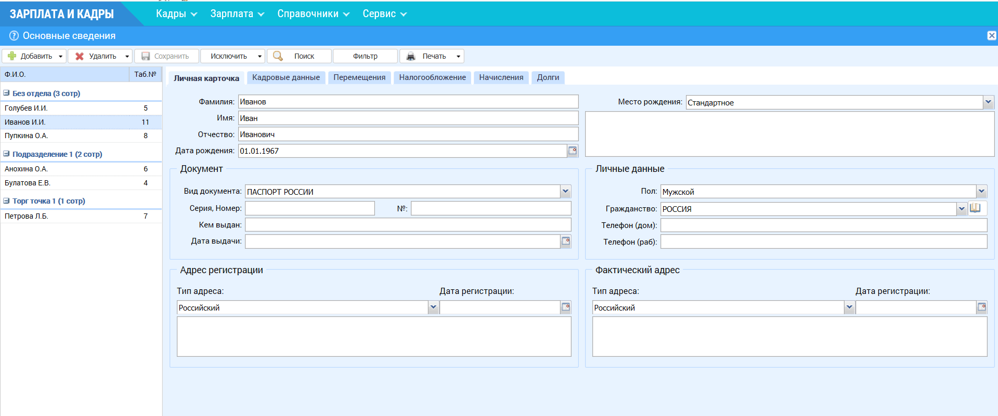Click the printer Печать icon
The width and height of the screenshot is (998, 416).
click(x=411, y=56)
